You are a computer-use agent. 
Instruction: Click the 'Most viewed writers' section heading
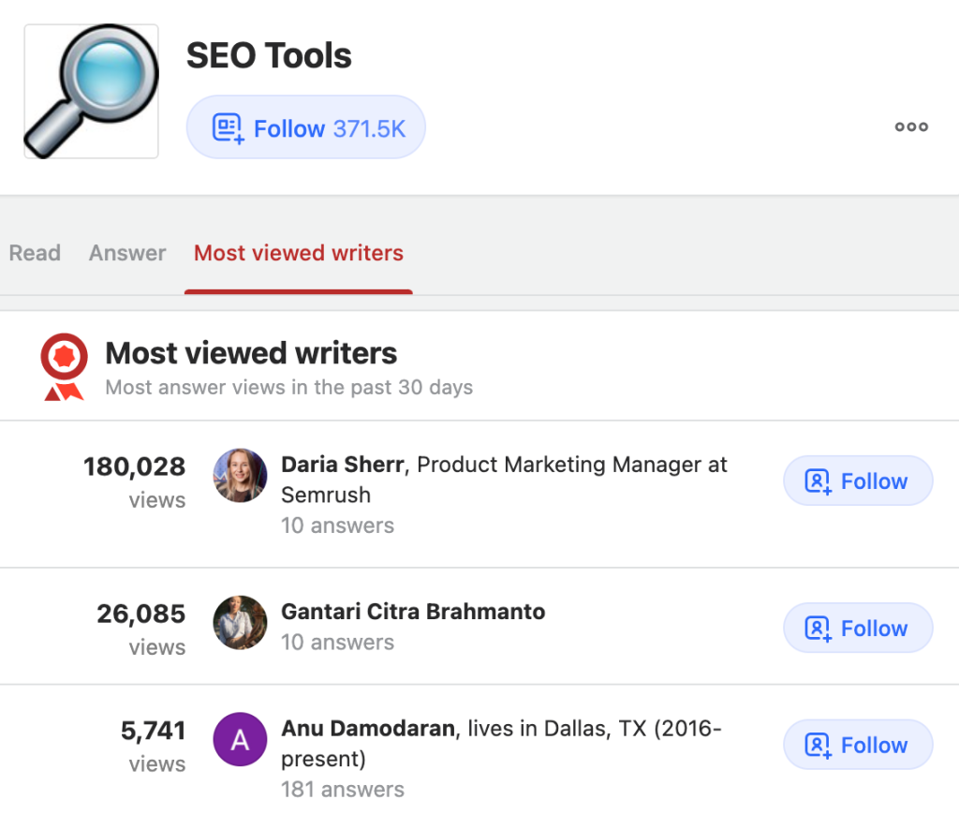[x=251, y=353]
